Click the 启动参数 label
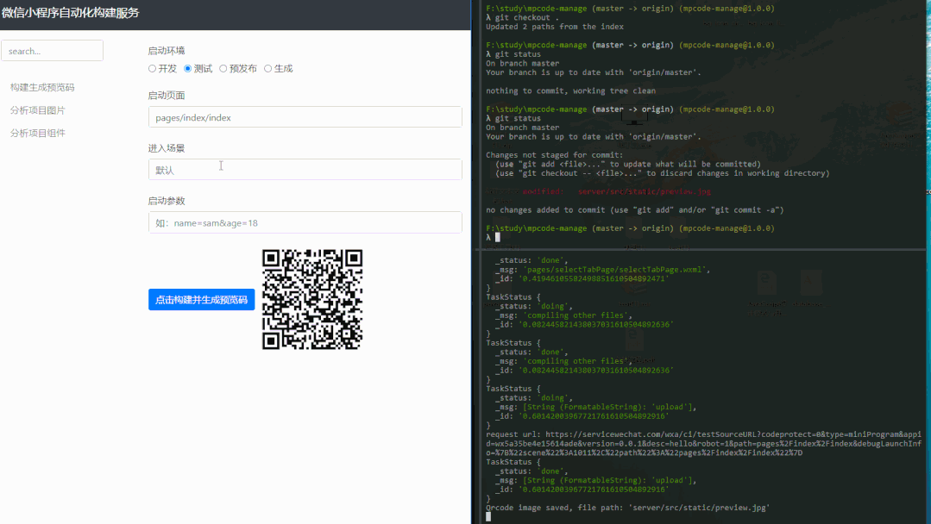The height and width of the screenshot is (524, 931). pyautogui.click(x=167, y=201)
